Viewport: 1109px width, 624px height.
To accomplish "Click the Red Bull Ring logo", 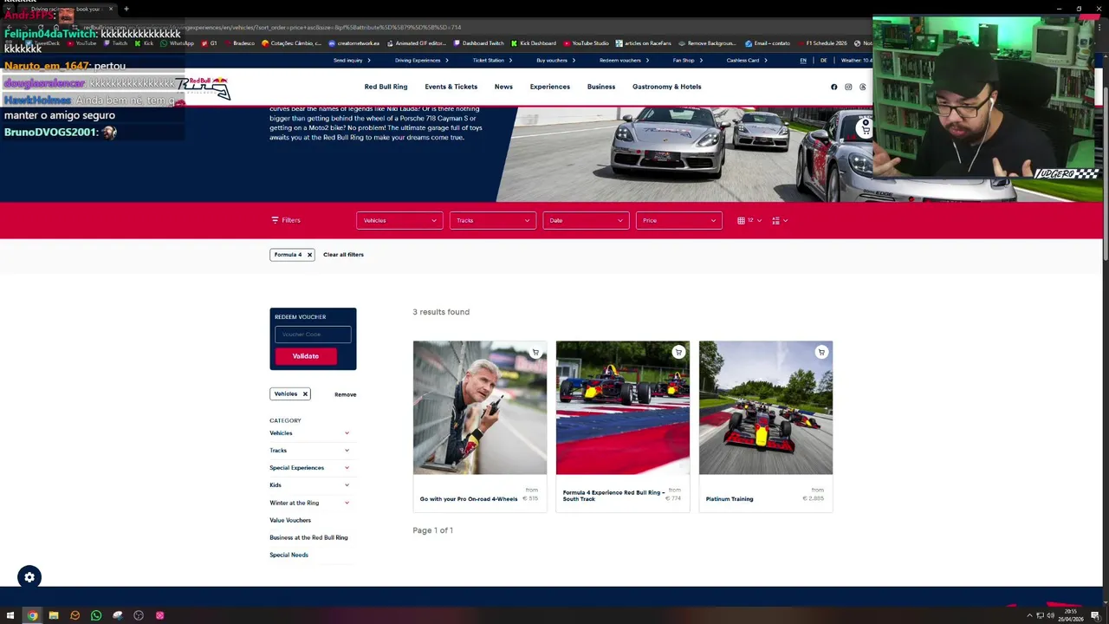I will pyautogui.click(x=203, y=87).
